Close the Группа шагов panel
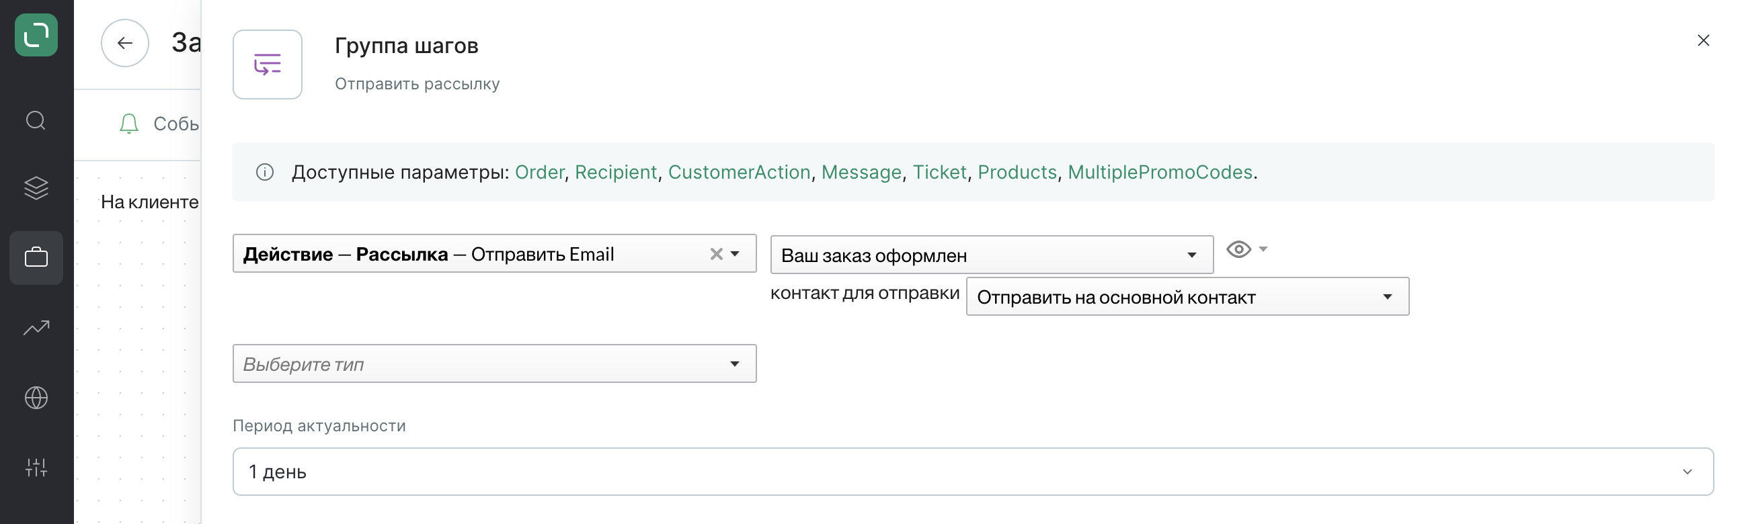The height and width of the screenshot is (524, 1744). (1704, 40)
